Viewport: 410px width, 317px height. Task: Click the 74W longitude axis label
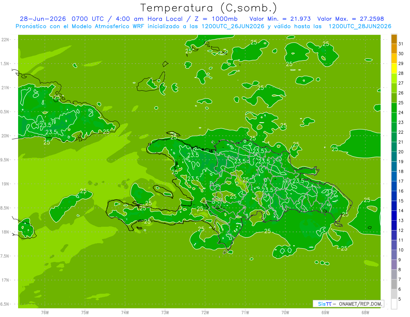click(125, 313)
